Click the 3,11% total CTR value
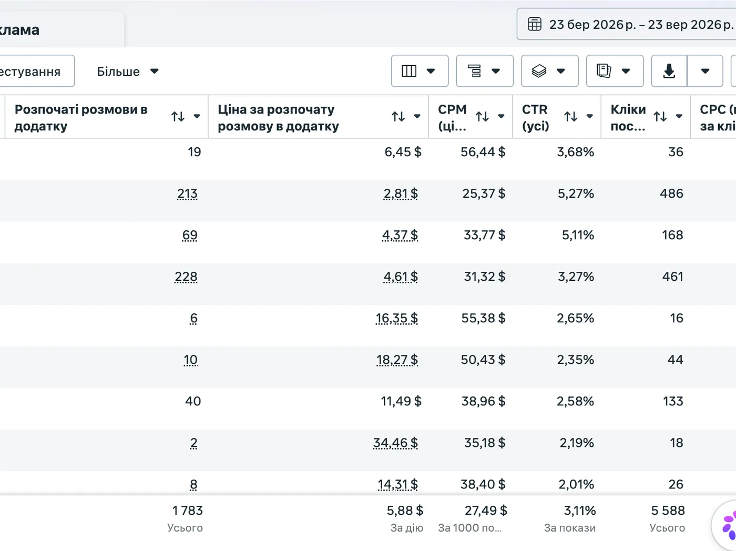 pos(580,511)
